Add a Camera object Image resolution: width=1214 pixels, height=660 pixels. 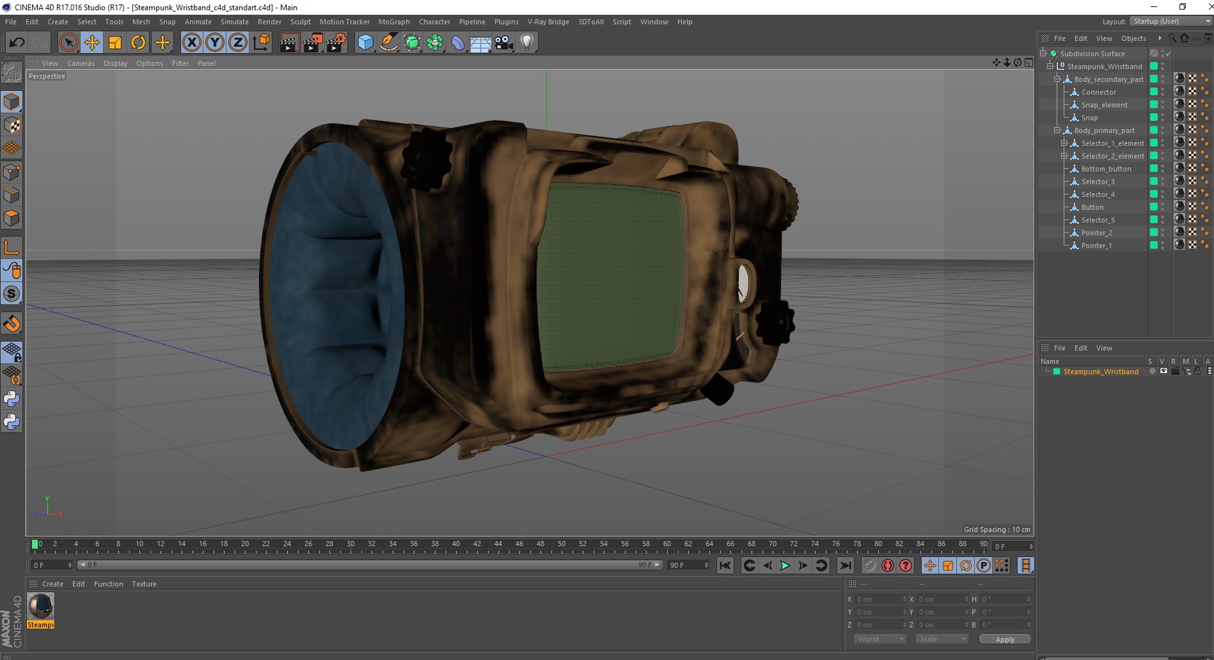(504, 43)
